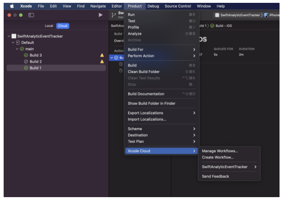The image size is (284, 202).
Task: Open the File menu
Action: click(41, 6)
